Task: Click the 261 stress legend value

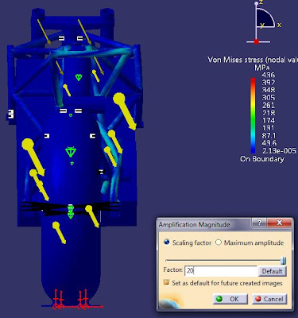Action: pos(268,105)
